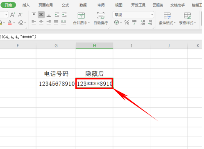Screen dimensions: 204x149
Task: Open the 开发工具 tab
Action: pyautogui.click(x=138, y=5)
